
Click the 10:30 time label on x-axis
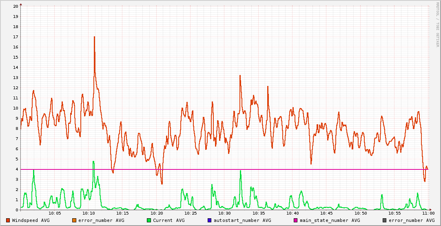pos(224,213)
